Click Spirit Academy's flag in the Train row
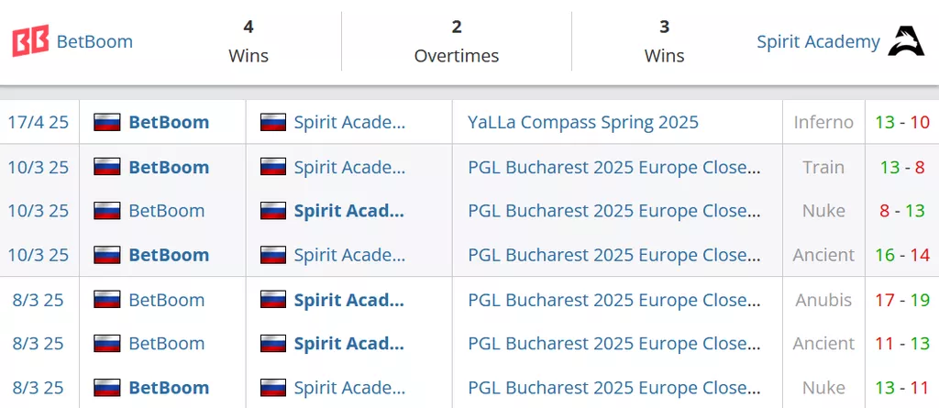Image resolution: width=939 pixels, height=408 pixels. click(x=273, y=168)
